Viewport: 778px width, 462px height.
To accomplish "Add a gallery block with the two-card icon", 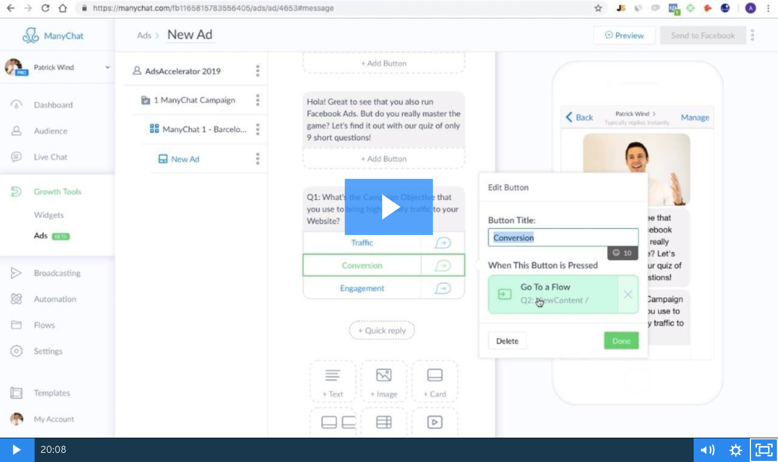I will [333, 422].
